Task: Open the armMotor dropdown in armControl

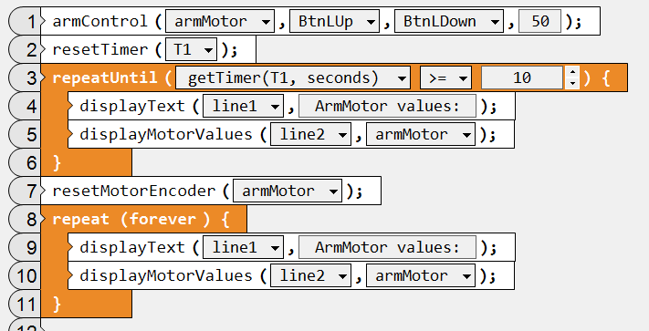Action: coord(219,21)
